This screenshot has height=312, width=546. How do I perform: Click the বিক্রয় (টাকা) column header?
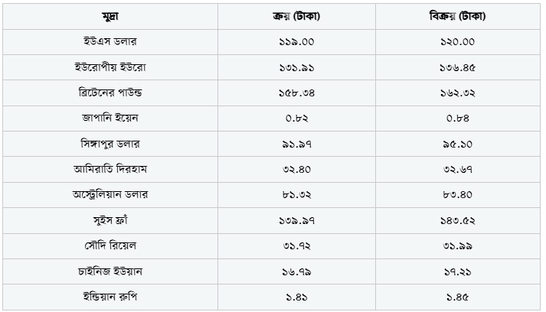tap(458, 16)
